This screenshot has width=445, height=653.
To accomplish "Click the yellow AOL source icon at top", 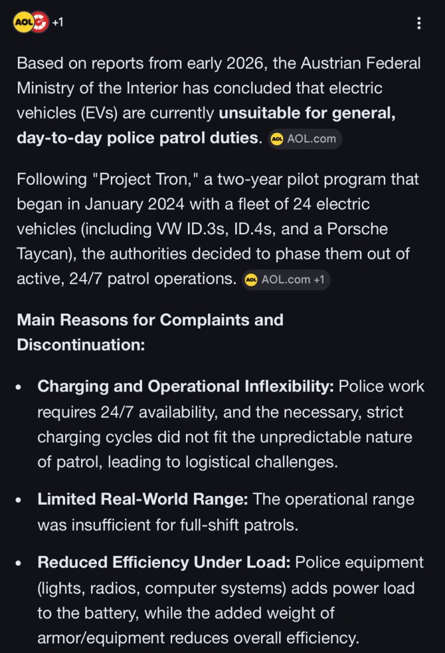I will pos(22,22).
